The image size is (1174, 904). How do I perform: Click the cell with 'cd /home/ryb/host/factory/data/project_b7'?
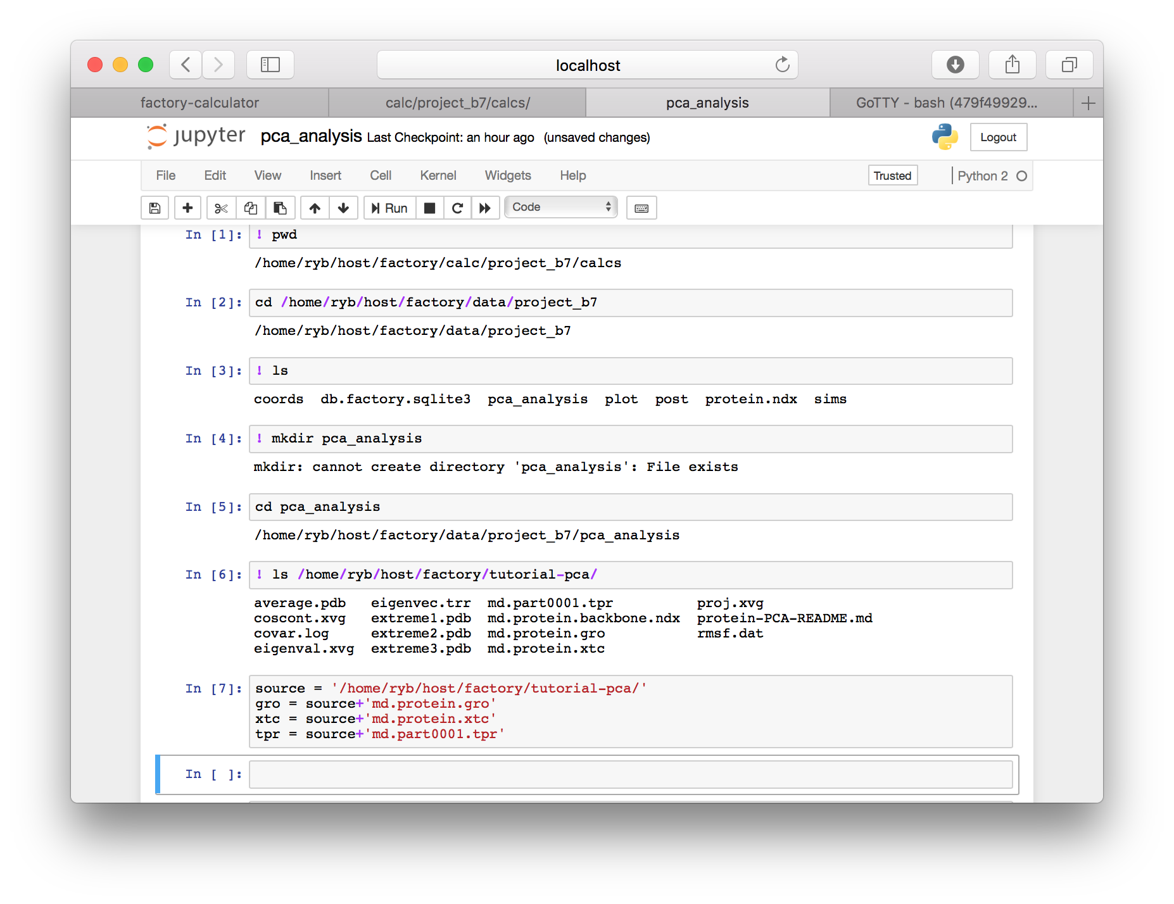631,303
